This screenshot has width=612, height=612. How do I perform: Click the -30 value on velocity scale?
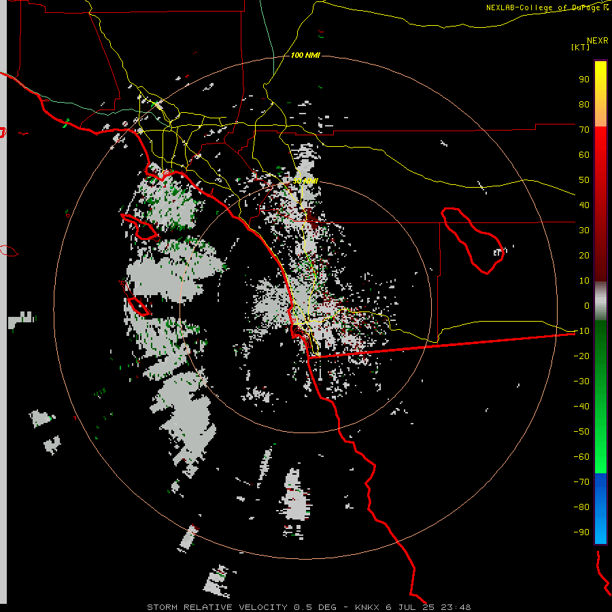581,381
